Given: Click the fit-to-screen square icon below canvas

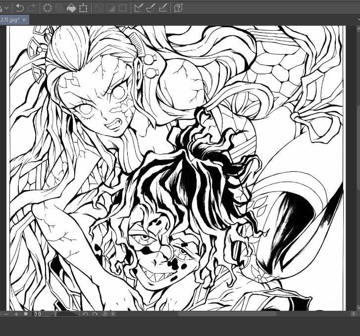Looking at the screenshot, I should click(26, 314).
